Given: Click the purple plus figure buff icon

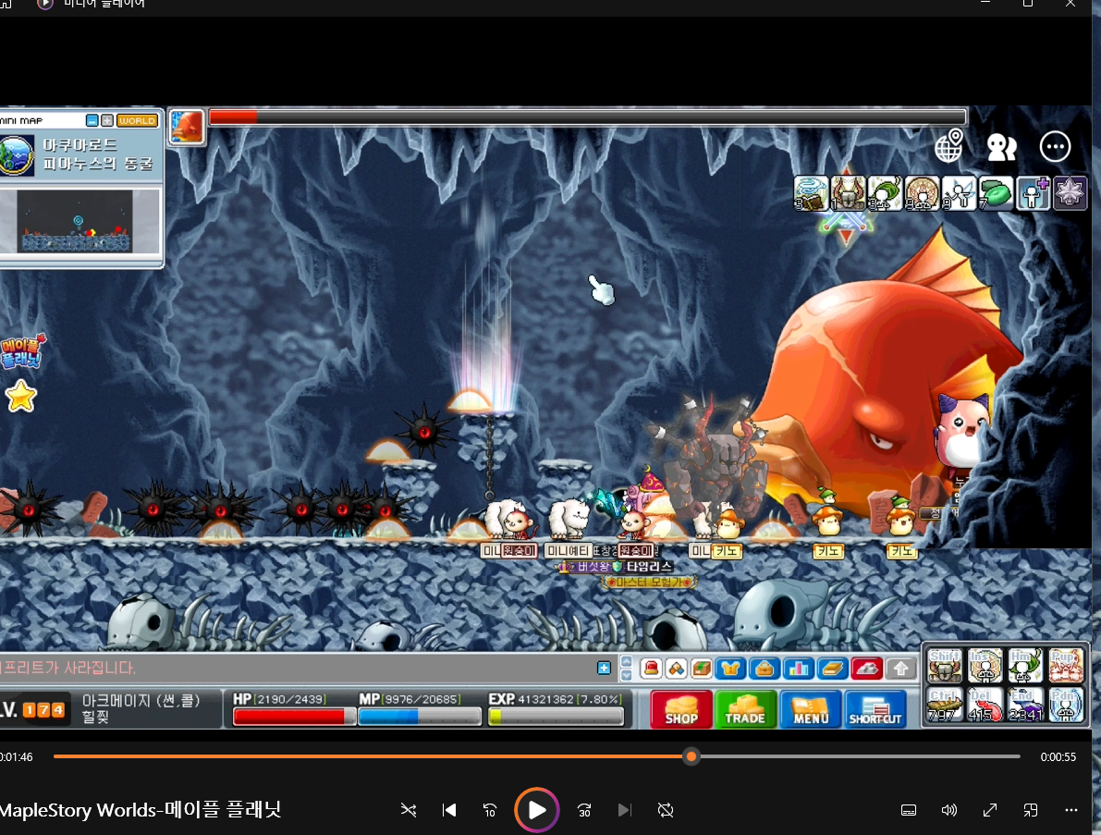Looking at the screenshot, I should click(1033, 193).
